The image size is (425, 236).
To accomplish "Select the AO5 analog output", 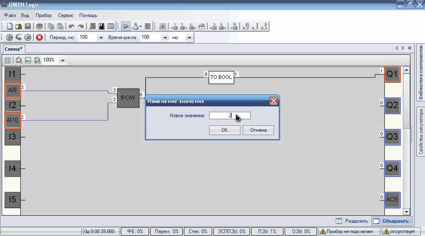I will (x=392, y=200).
